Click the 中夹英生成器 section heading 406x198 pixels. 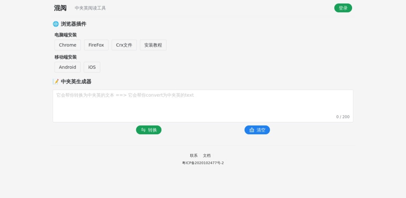[x=76, y=82]
